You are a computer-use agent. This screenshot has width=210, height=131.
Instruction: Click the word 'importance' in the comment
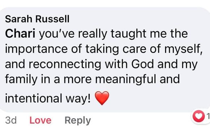[36, 49]
